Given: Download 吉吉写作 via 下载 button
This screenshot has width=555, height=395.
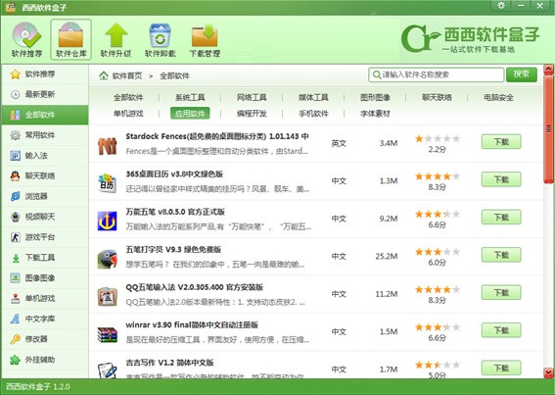Looking at the screenshot, I should pyautogui.click(x=501, y=369).
